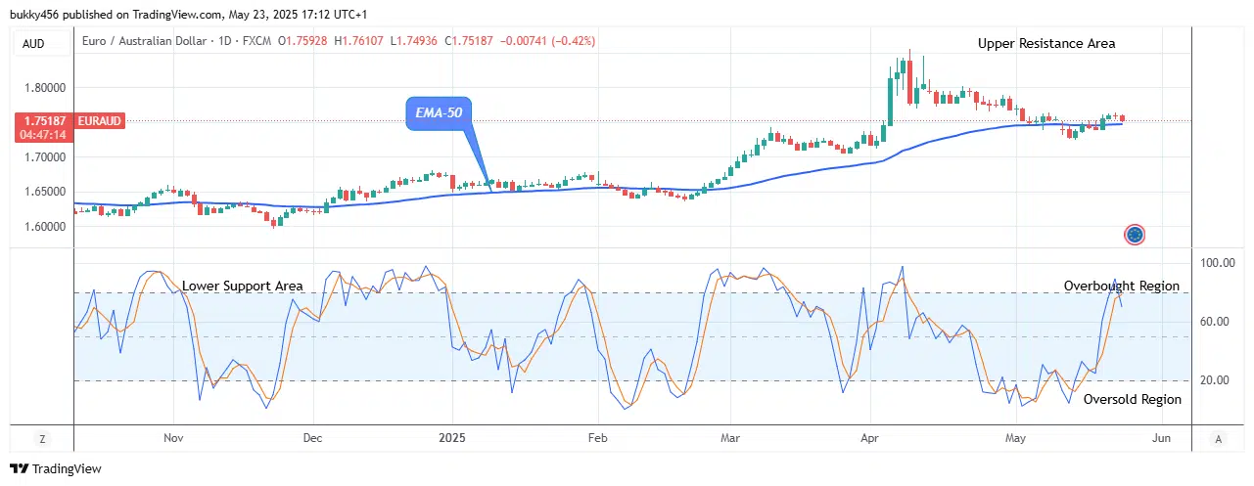Toggle the auto-scale A button
The image size is (1254, 486).
point(1217,439)
